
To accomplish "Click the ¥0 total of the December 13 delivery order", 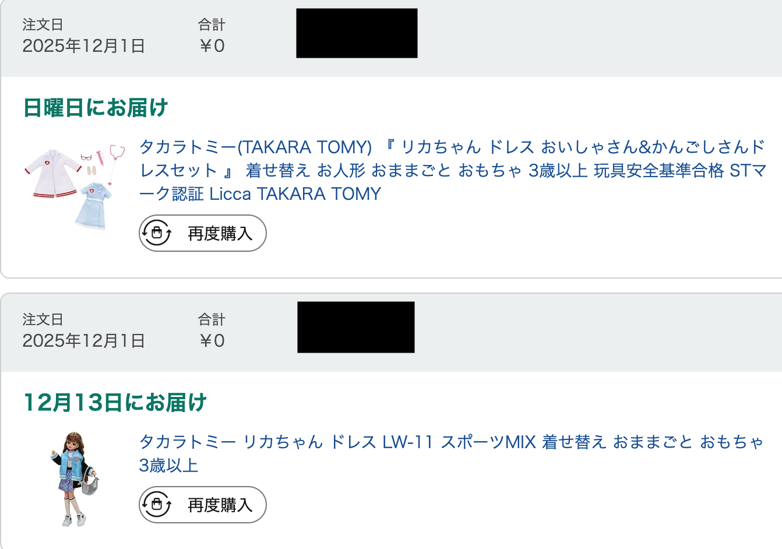I will pos(212,341).
